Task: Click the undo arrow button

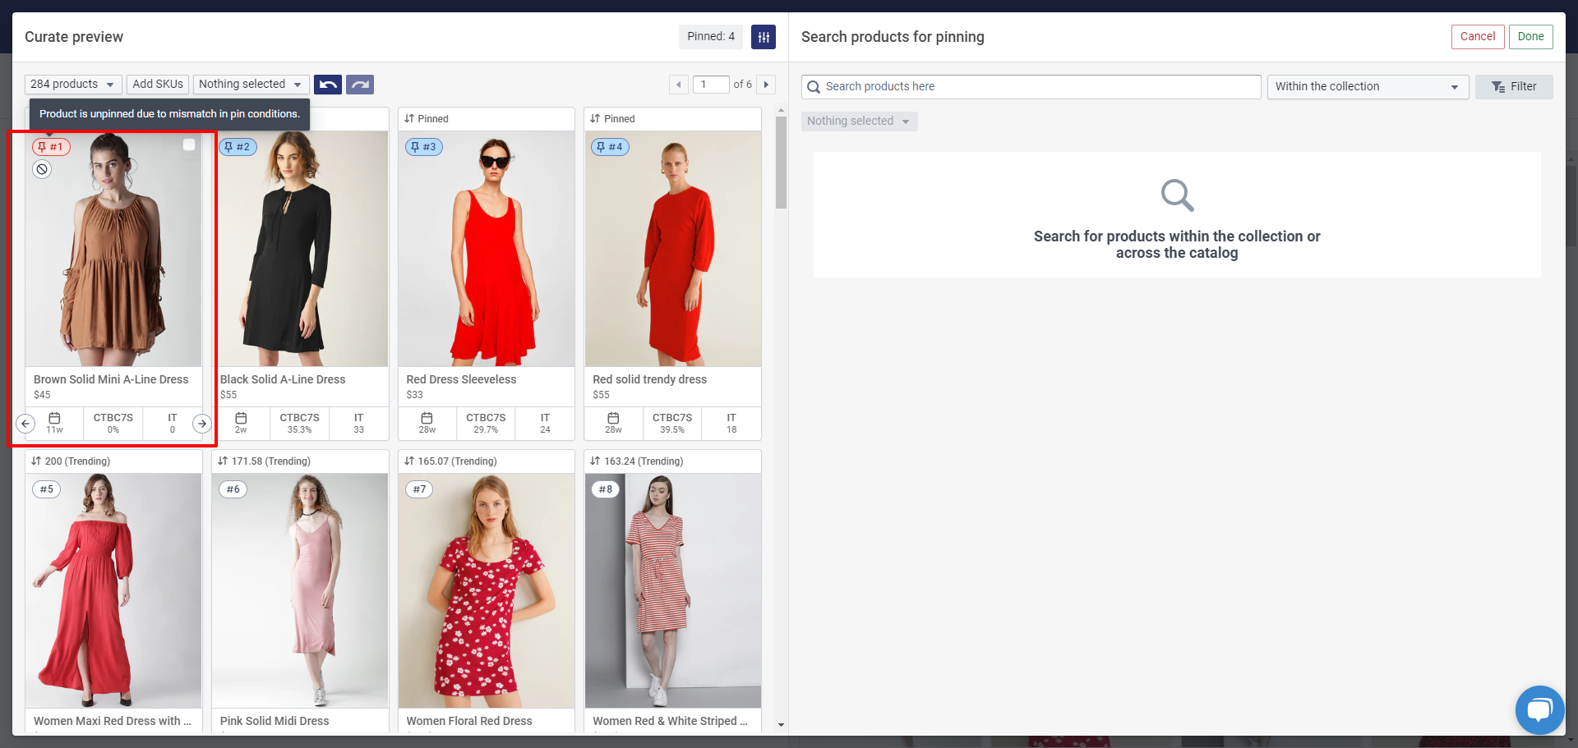Action: pyautogui.click(x=328, y=85)
